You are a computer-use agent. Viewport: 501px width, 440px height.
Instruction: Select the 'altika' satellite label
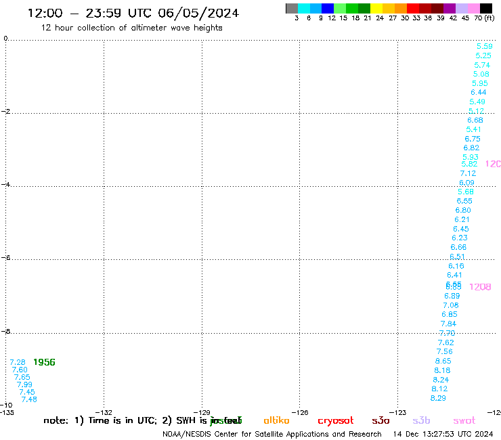pyautogui.click(x=276, y=420)
